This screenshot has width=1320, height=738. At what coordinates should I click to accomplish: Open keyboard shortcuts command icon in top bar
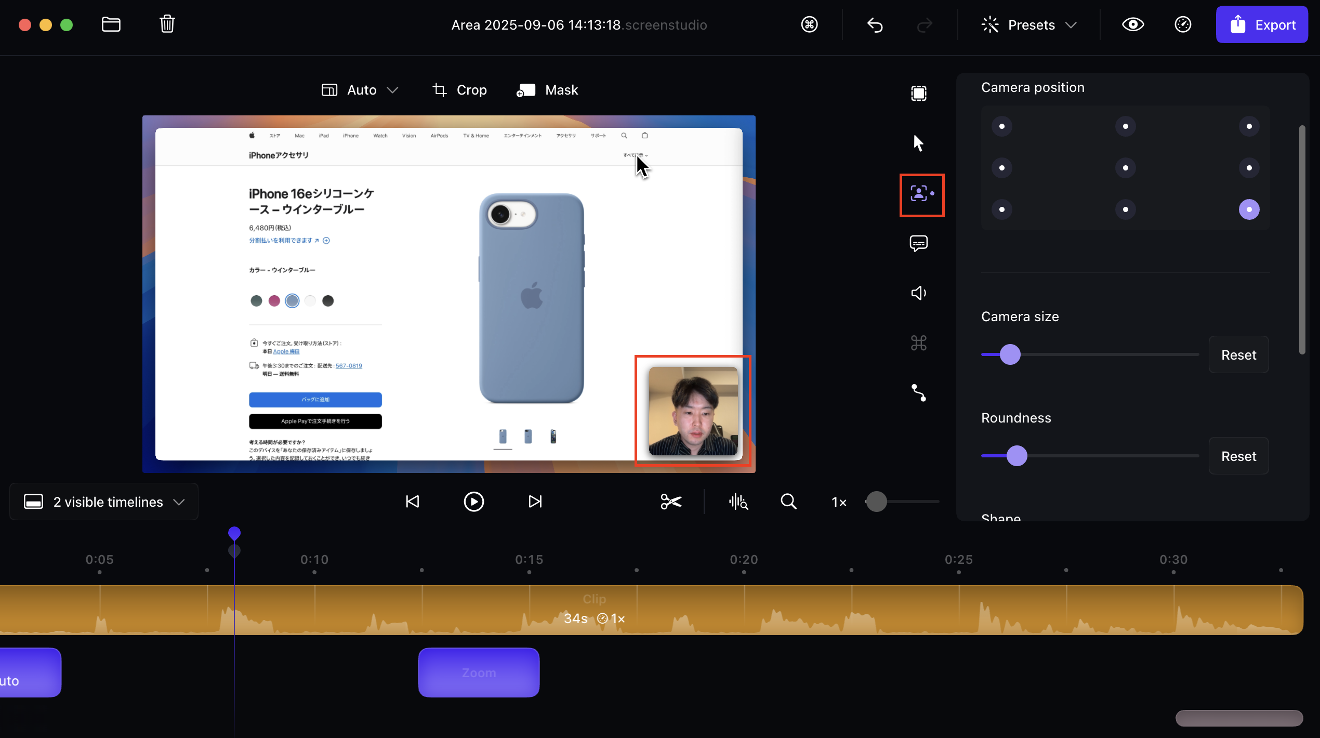(x=809, y=24)
